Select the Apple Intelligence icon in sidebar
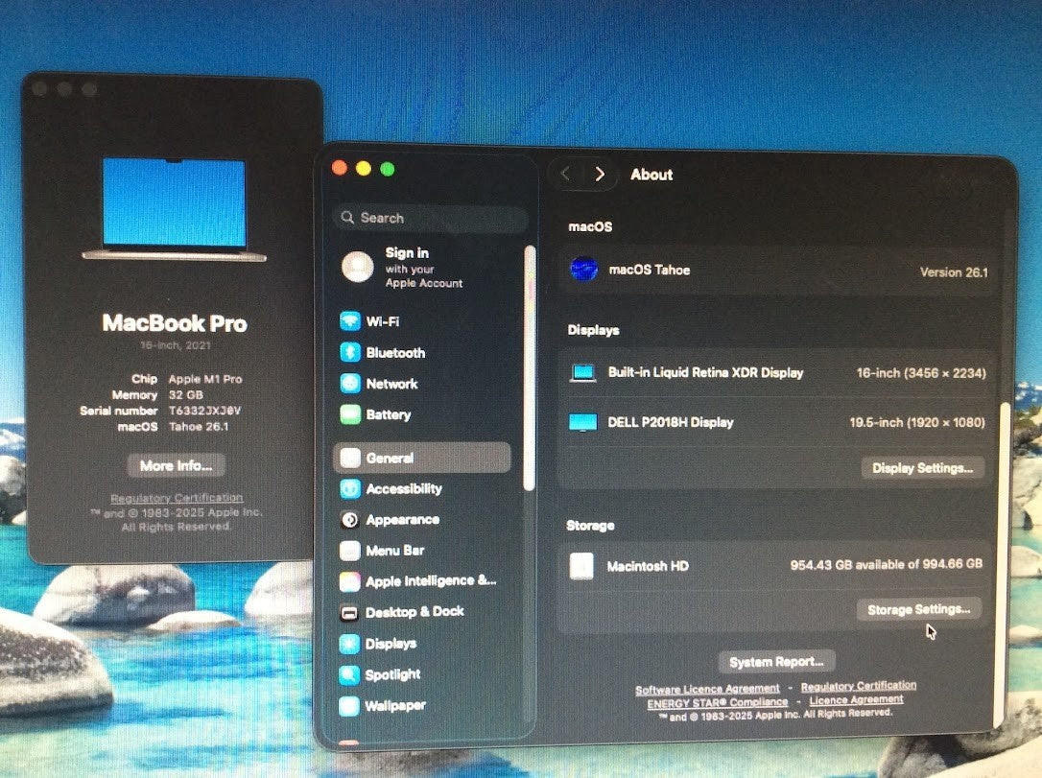The height and width of the screenshot is (778, 1042). tap(350, 581)
